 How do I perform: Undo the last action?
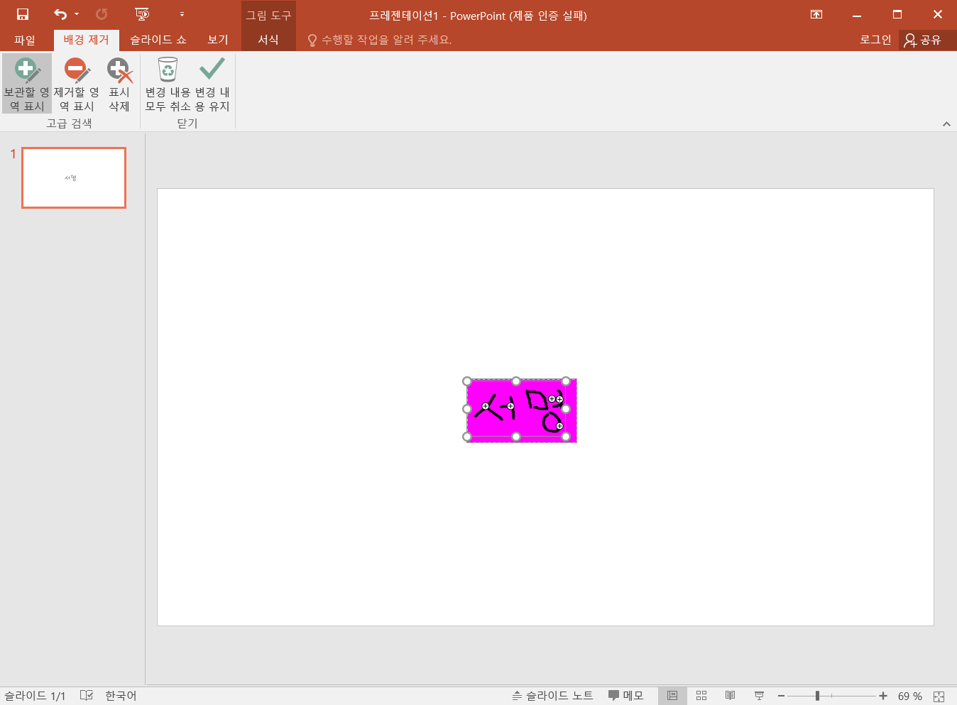coord(60,14)
